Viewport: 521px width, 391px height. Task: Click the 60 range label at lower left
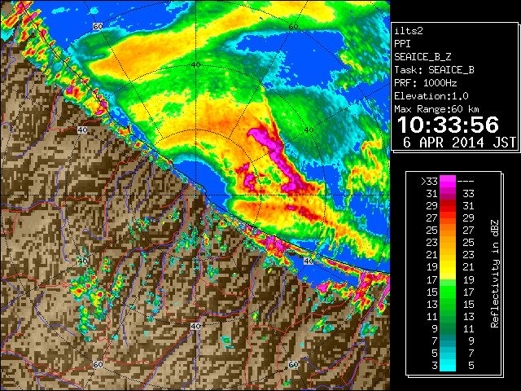click(x=98, y=364)
